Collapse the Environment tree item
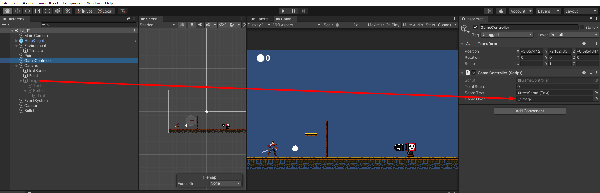This screenshot has width=600, height=193. click(17, 46)
